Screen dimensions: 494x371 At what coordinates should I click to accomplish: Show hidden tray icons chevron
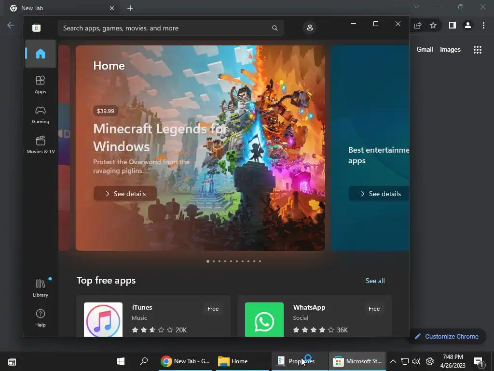pos(393,361)
